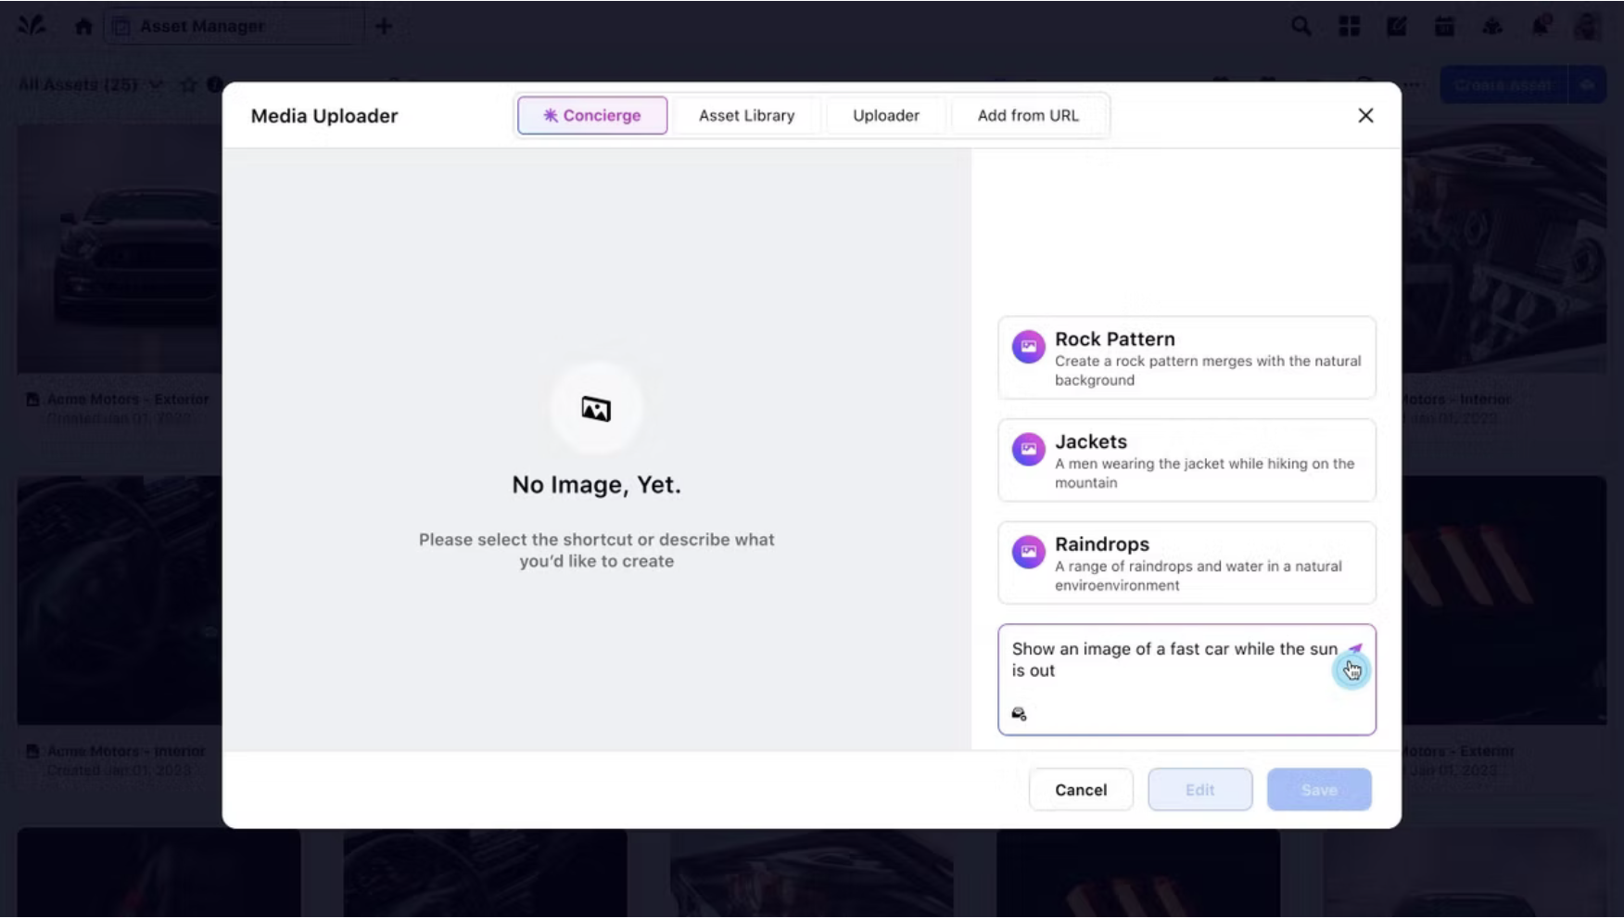Open the Add from URL tab
This screenshot has height=918, width=1624.
point(1028,115)
